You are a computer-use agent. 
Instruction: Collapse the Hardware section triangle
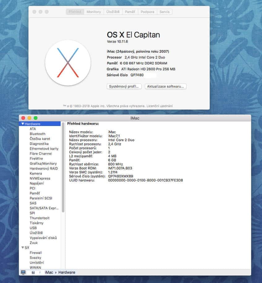tap(23, 124)
